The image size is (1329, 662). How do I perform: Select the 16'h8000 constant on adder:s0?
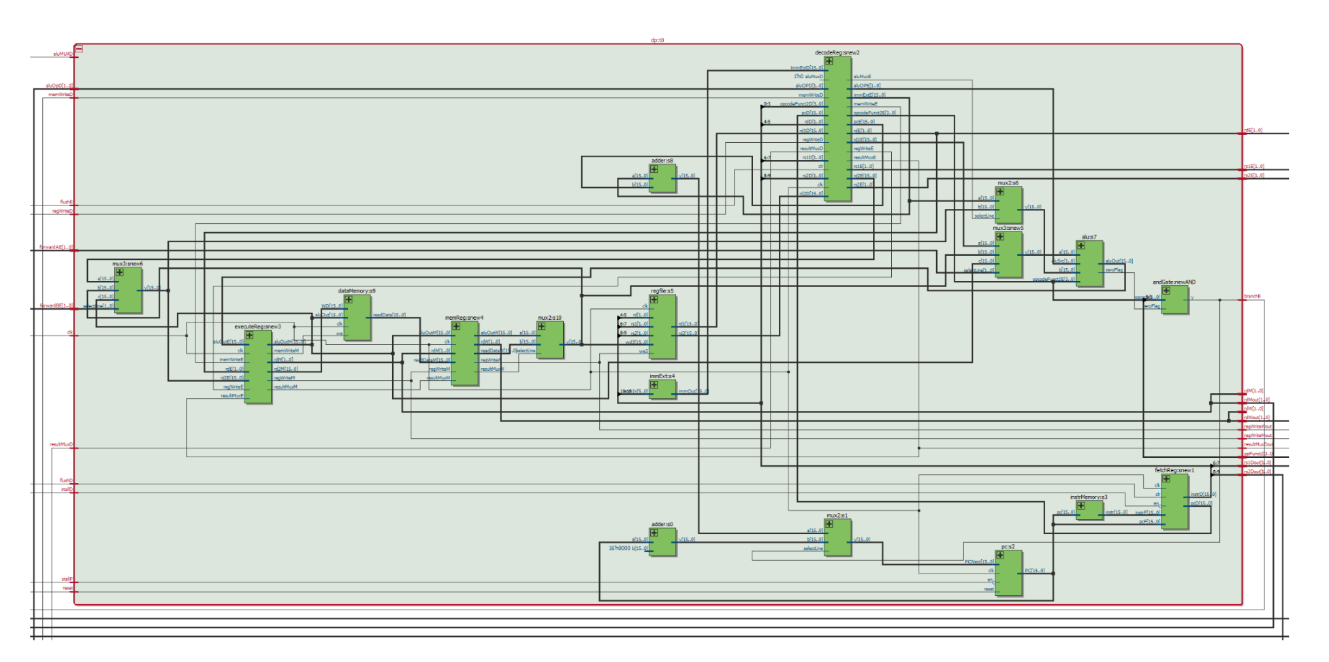pos(619,548)
